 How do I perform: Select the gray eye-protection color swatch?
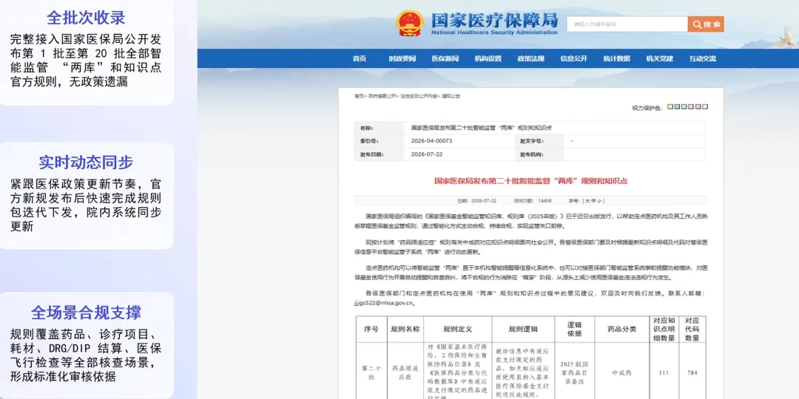pyautogui.click(x=684, y=107)
